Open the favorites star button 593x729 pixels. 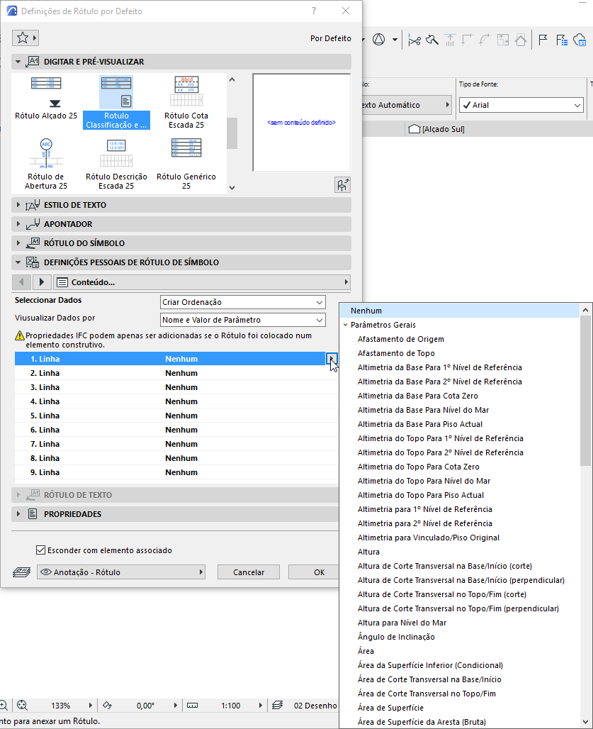tap(25, 38)
